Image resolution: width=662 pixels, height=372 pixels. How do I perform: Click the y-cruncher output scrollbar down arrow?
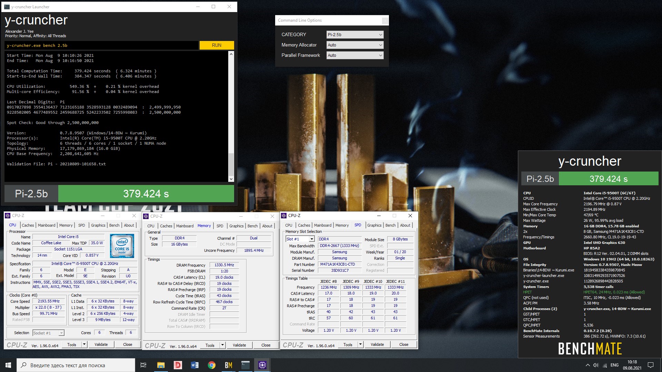click(231, 179)
